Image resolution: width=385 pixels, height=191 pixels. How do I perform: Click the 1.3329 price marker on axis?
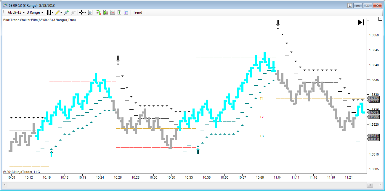click(x=373, y=98)
